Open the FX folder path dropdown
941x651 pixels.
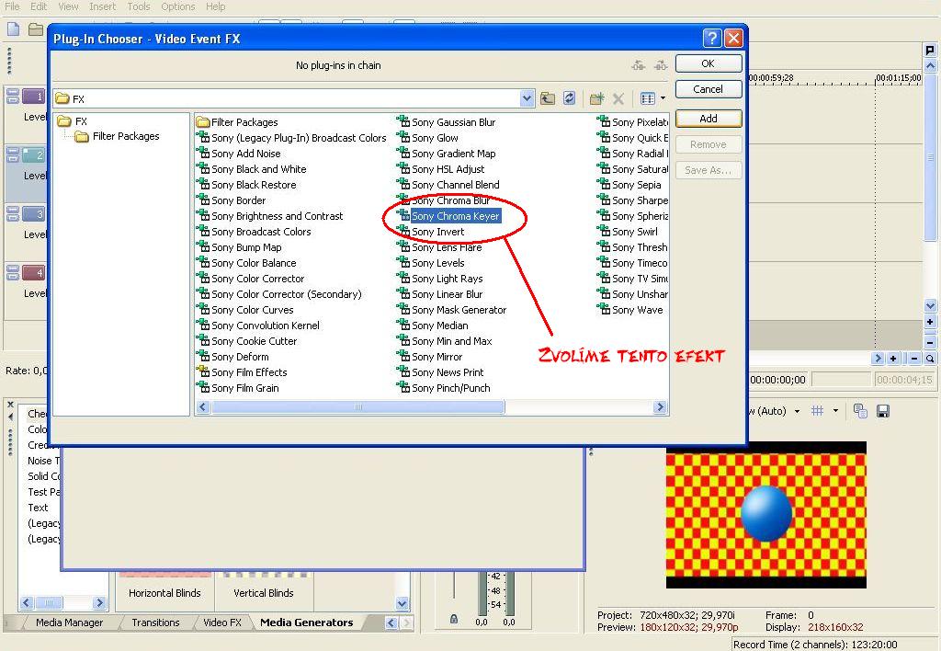[527, 98]
